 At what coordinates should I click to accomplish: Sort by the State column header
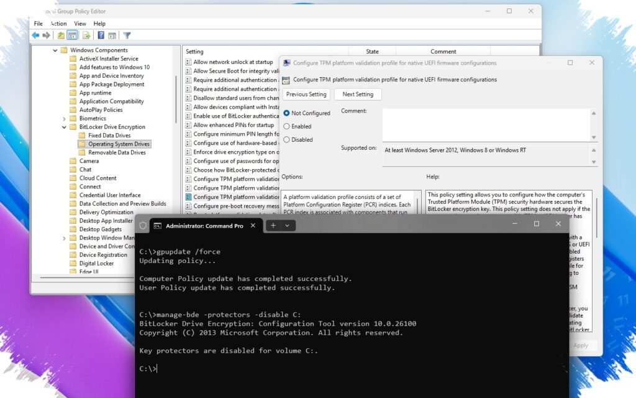[x=372, y=52]
